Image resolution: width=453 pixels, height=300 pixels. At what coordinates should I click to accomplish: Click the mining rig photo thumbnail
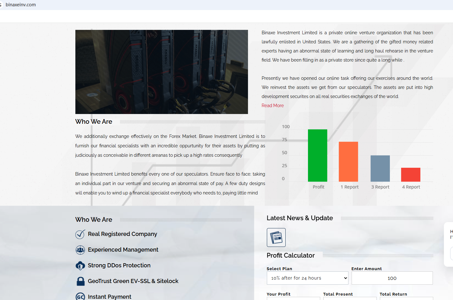(162, 72)
